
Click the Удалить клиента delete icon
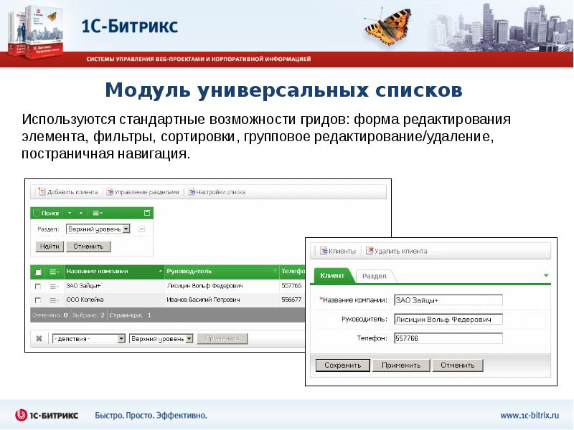coord(370,251)
